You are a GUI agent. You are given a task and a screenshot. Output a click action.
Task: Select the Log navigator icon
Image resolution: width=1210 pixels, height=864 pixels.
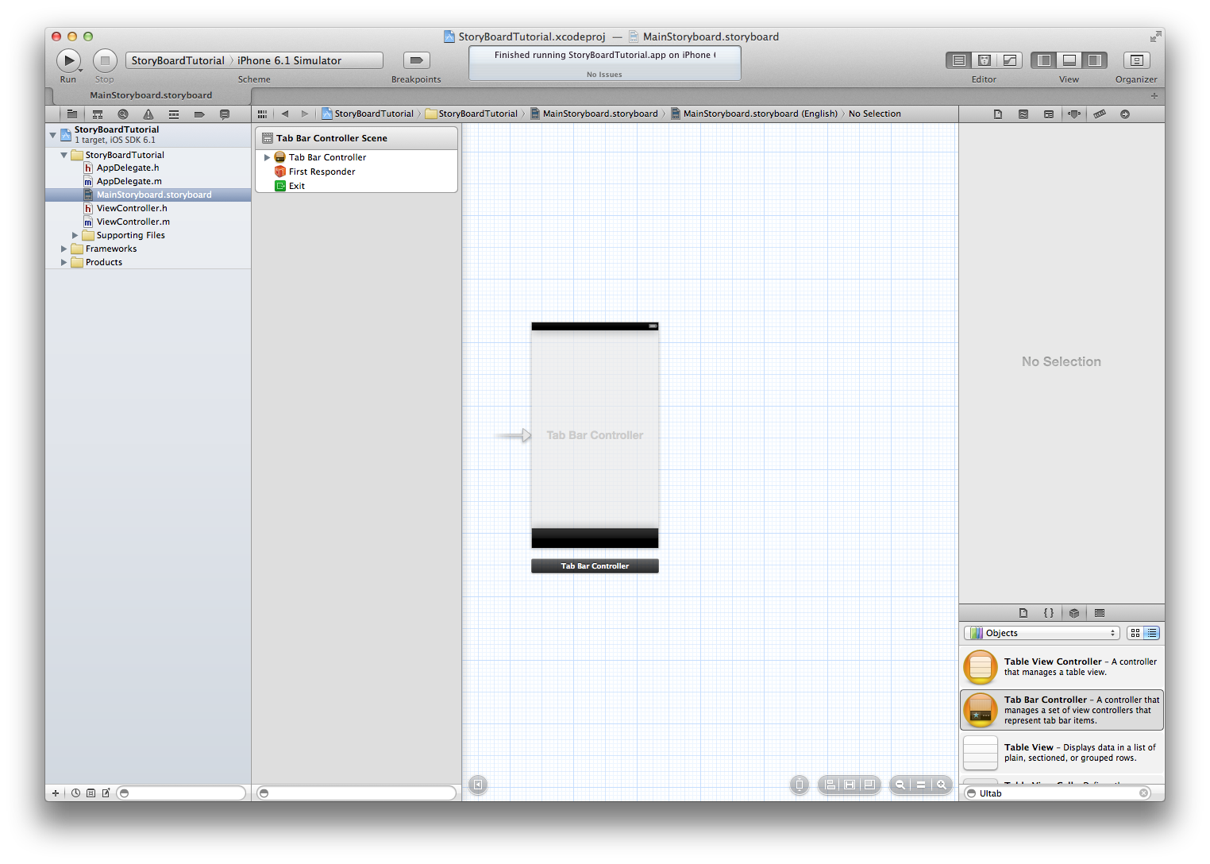pos(225,114)
